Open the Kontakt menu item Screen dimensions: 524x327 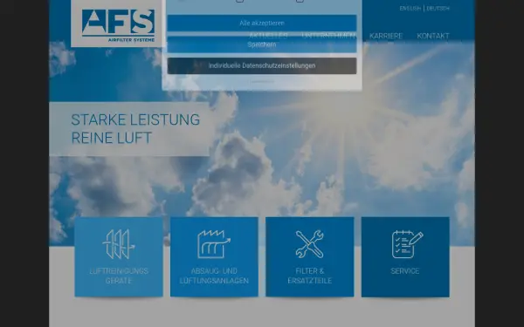pyautogui.click(x=433, y=36)
